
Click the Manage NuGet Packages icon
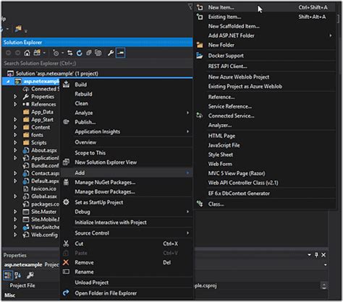click(x=66, y=182)
